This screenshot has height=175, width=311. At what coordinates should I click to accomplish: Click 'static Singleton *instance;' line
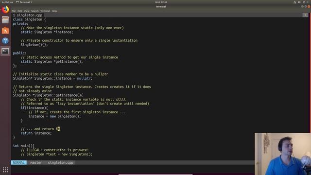[47, 32]
